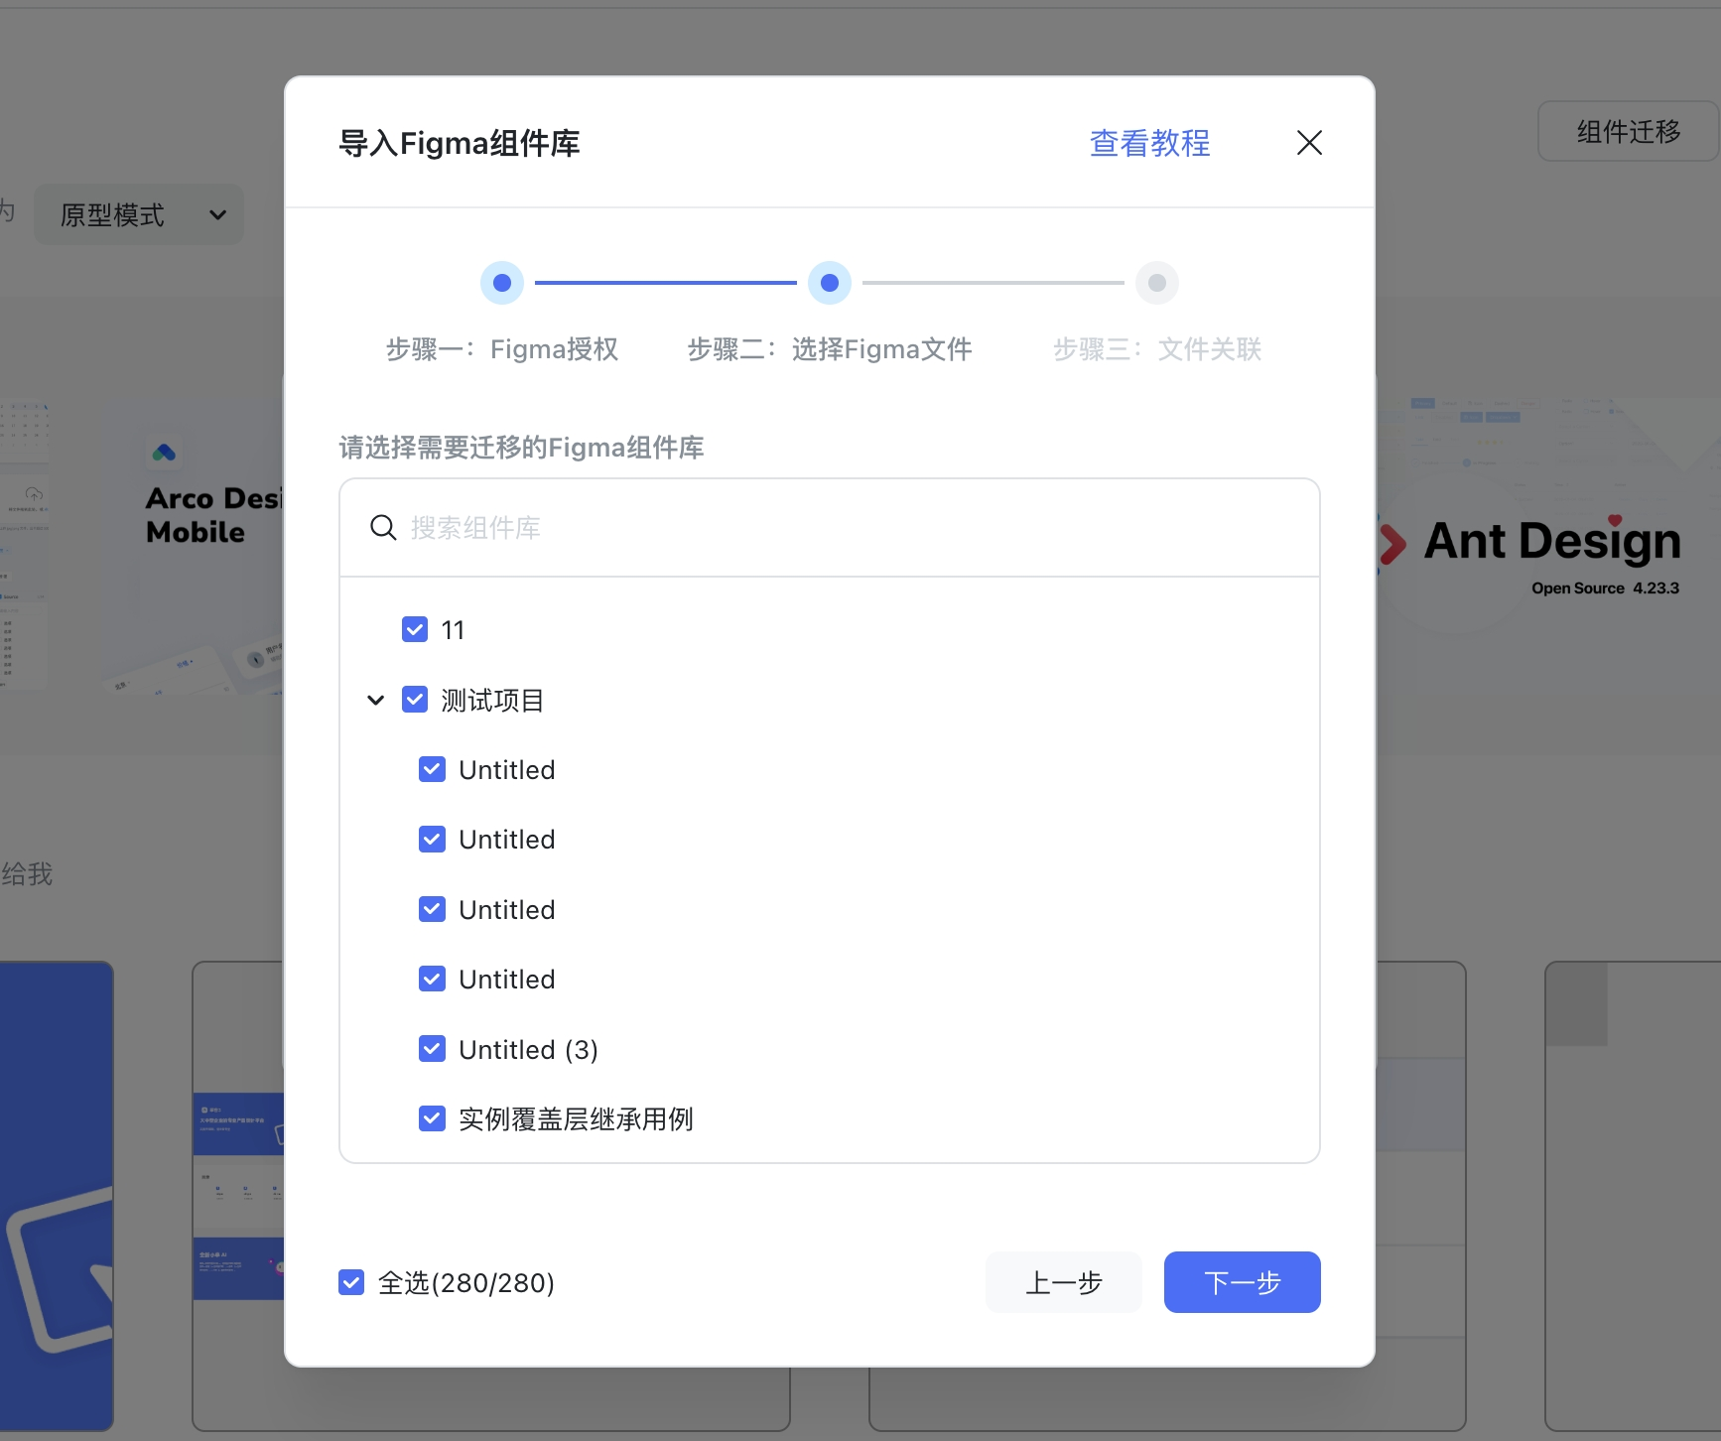1721x1441 pixels.
Task: Click the 下一步 button
Action: (x=1242, y=1282)
